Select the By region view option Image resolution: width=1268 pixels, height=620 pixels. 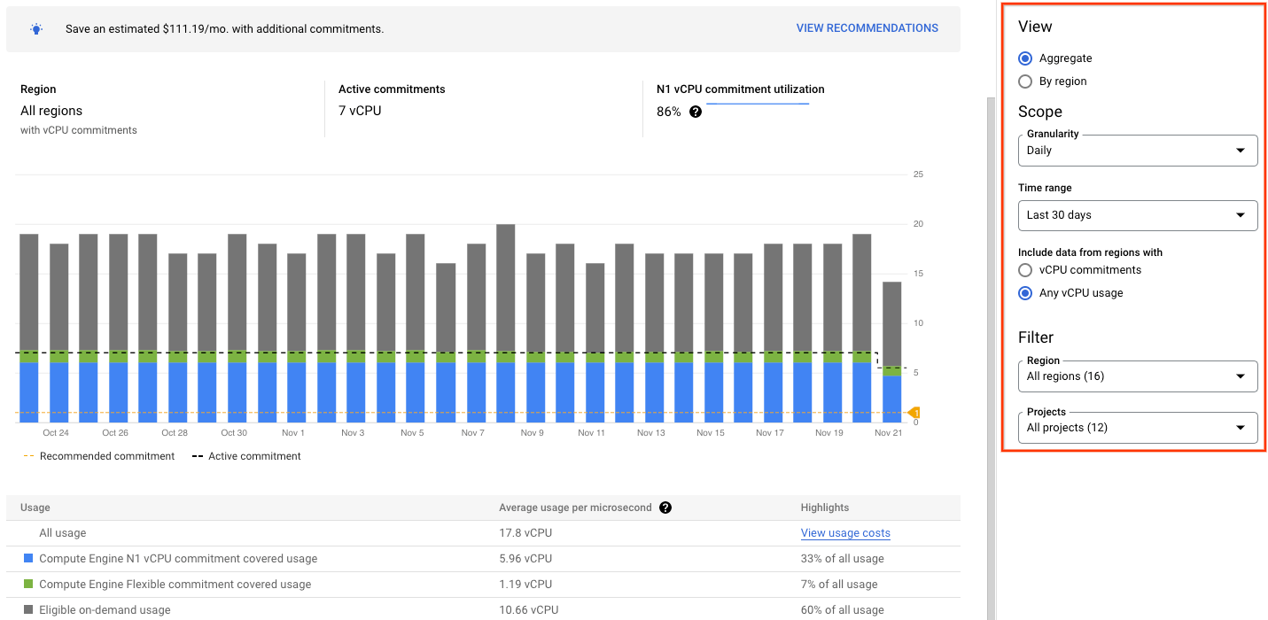tap(1025, 81)
